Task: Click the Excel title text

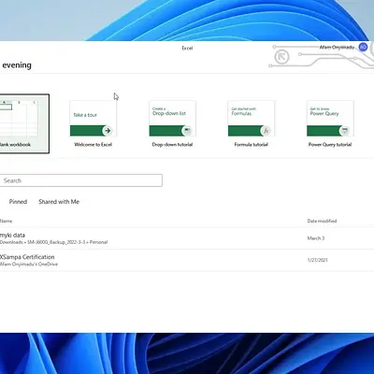Action: (x=187, y=48)
